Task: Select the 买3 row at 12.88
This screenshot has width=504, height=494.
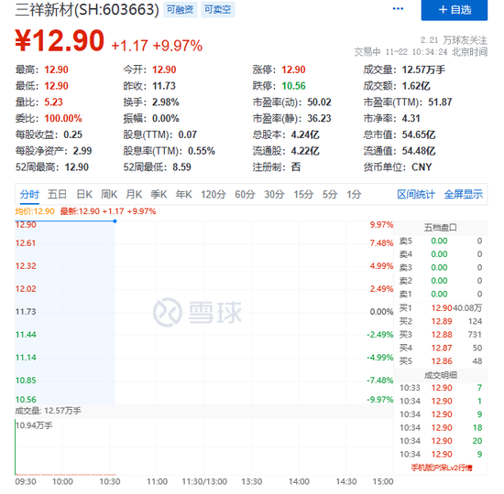Action: 441,335
